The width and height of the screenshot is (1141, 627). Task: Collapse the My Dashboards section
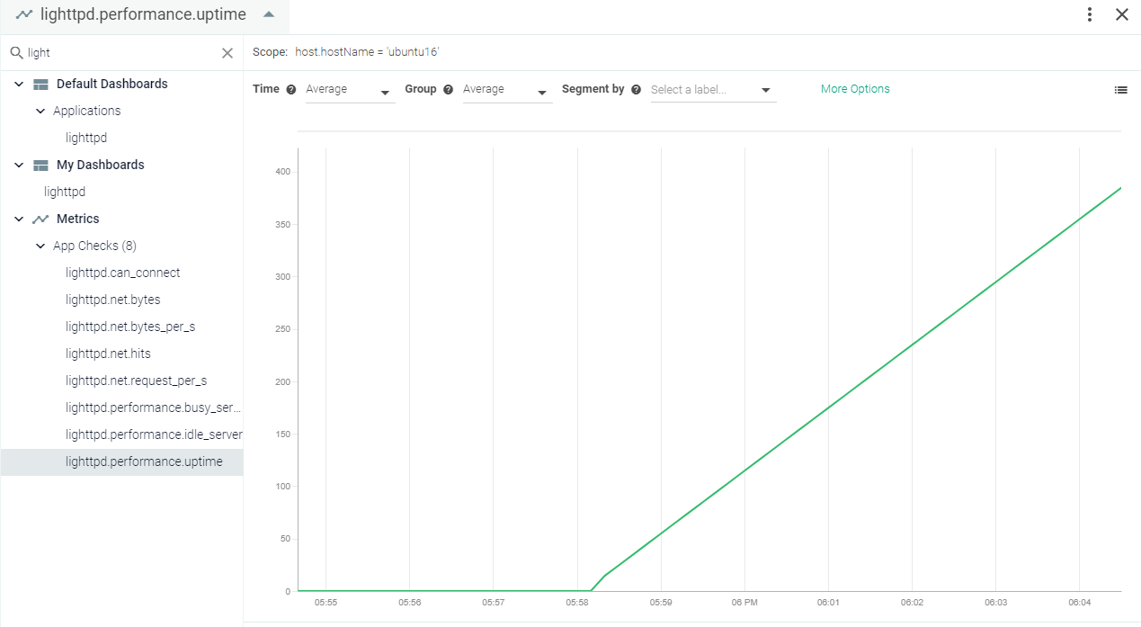(19, 165)
